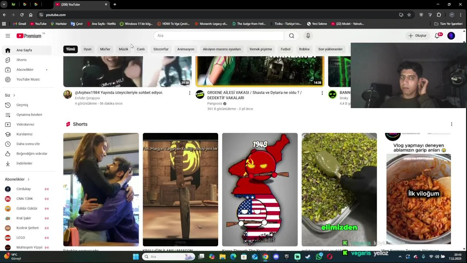Reload the page in Chrome

click(22, 15)
